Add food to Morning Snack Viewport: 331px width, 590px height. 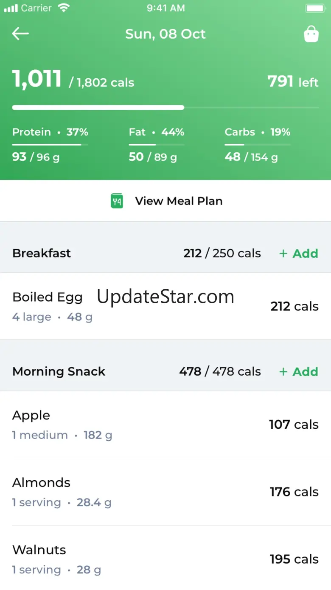[x=299, y=372]
